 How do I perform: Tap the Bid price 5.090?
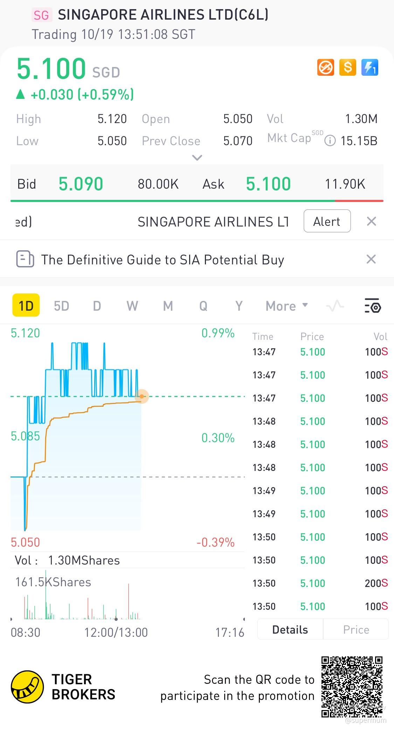click(81, 184)
